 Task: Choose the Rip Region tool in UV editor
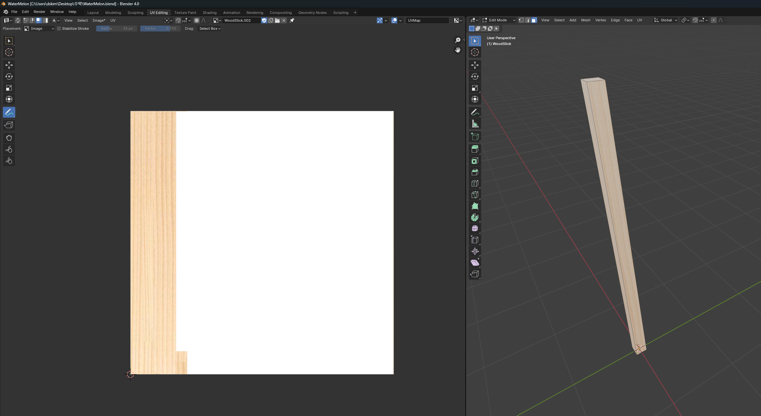tap(9, 125)
